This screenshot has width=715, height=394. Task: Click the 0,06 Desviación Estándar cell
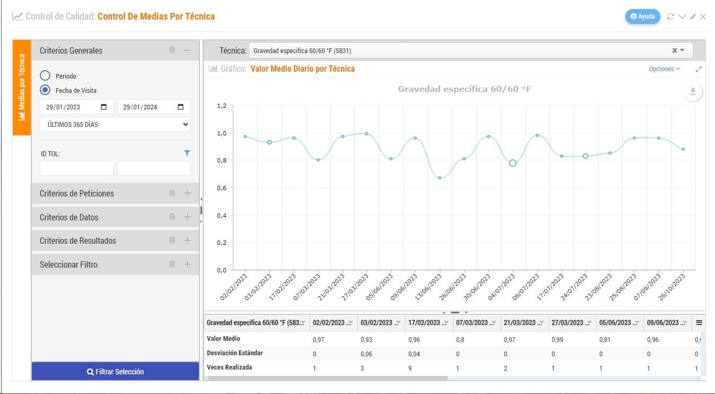tap(366, 354)
